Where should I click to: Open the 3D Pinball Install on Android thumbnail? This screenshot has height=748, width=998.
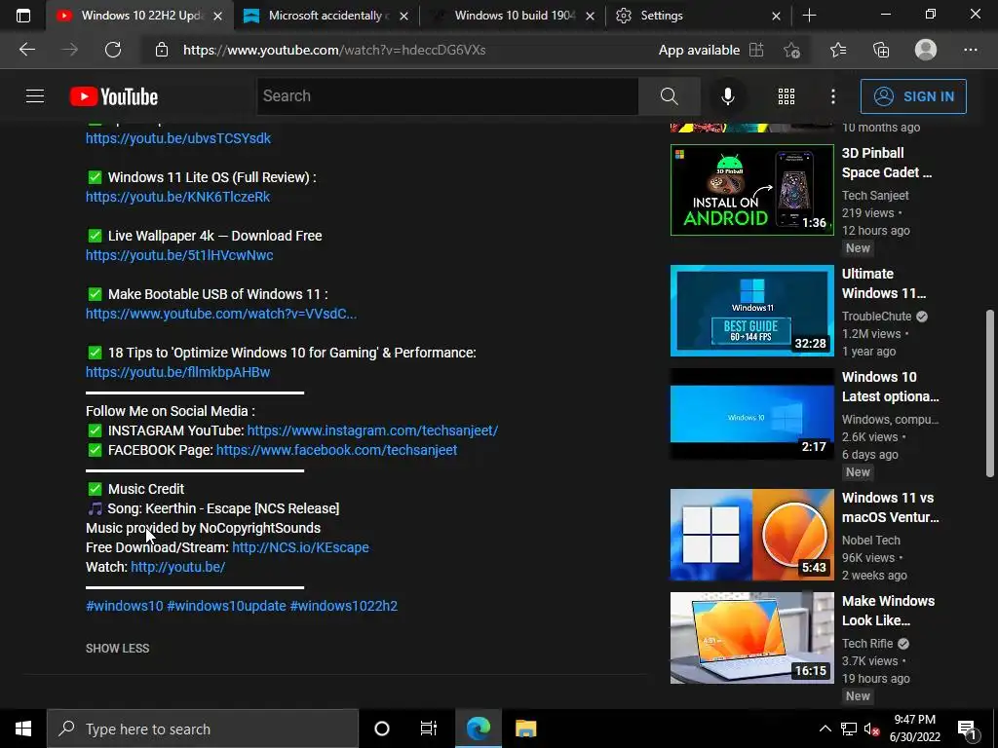pos(751,190)
